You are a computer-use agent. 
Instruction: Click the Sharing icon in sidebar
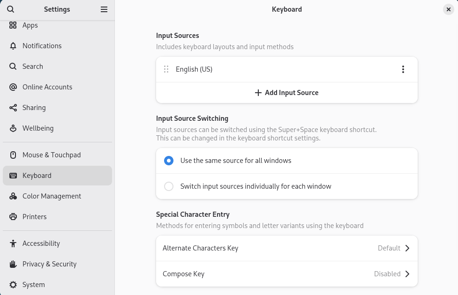pyautogui.click(x=13, y=108)
